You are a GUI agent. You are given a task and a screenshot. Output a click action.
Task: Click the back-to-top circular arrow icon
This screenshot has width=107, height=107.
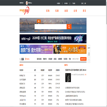tap(89, 60)
